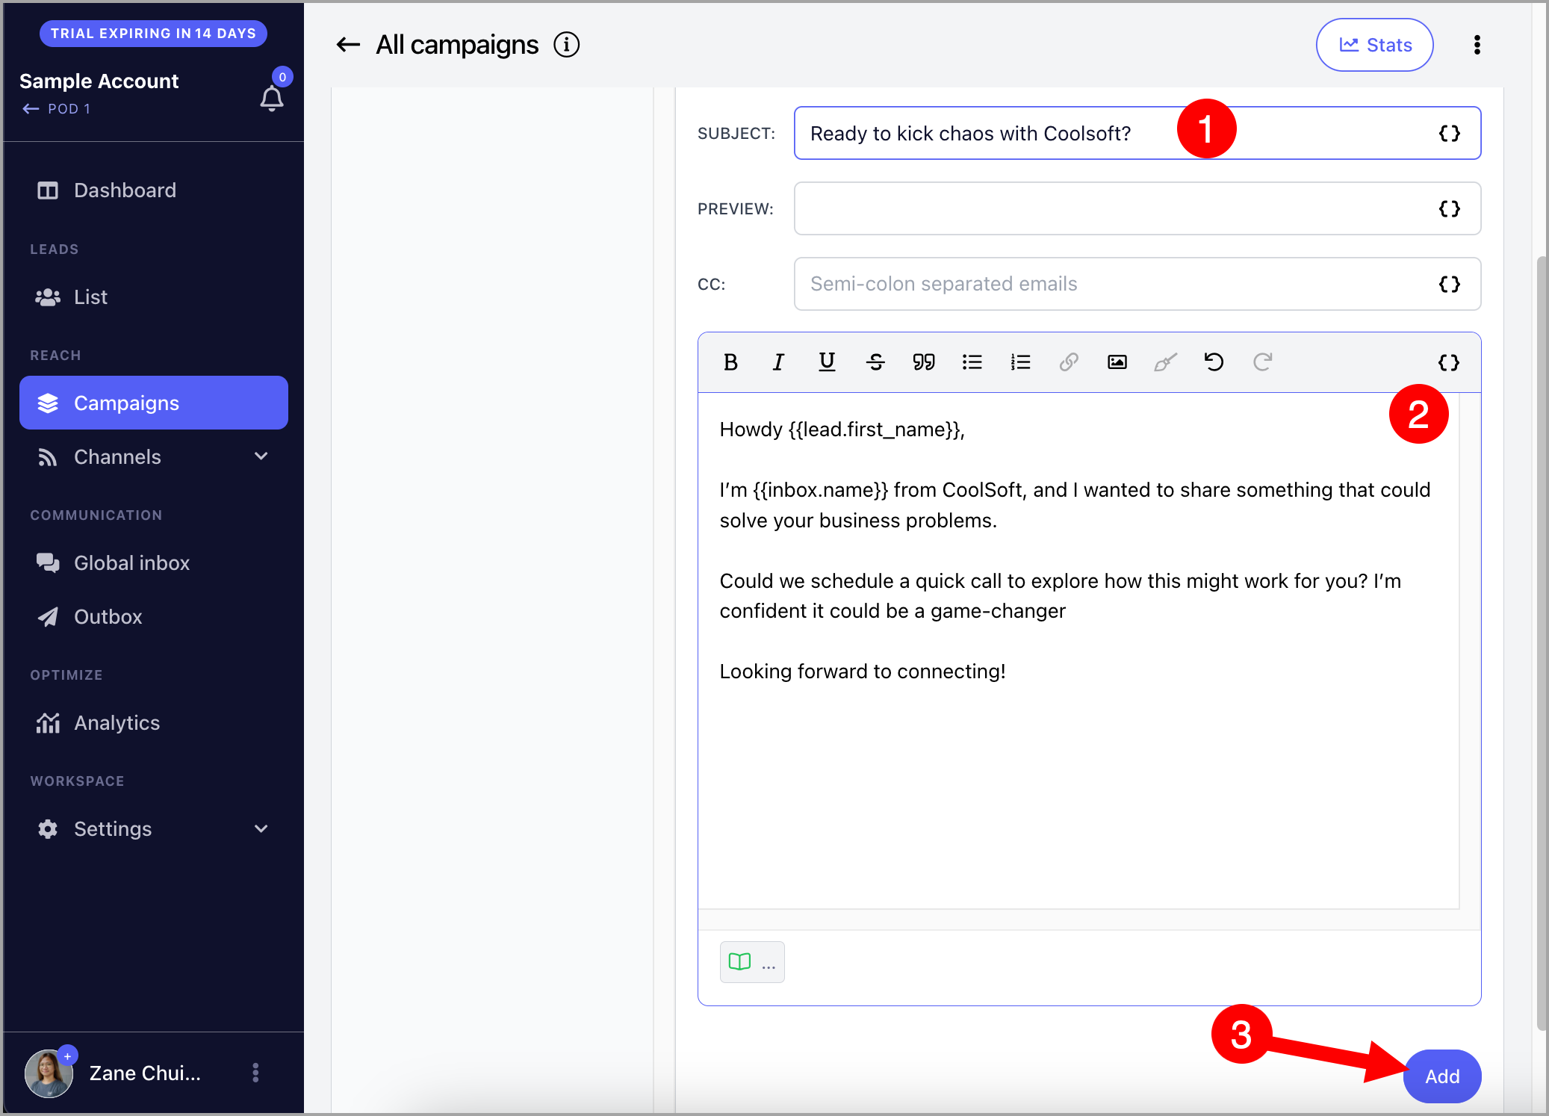Redo the last edit
The width and height of the screenshot is (1549, 1116).
pyautogui.click(x=1262, y=362)
